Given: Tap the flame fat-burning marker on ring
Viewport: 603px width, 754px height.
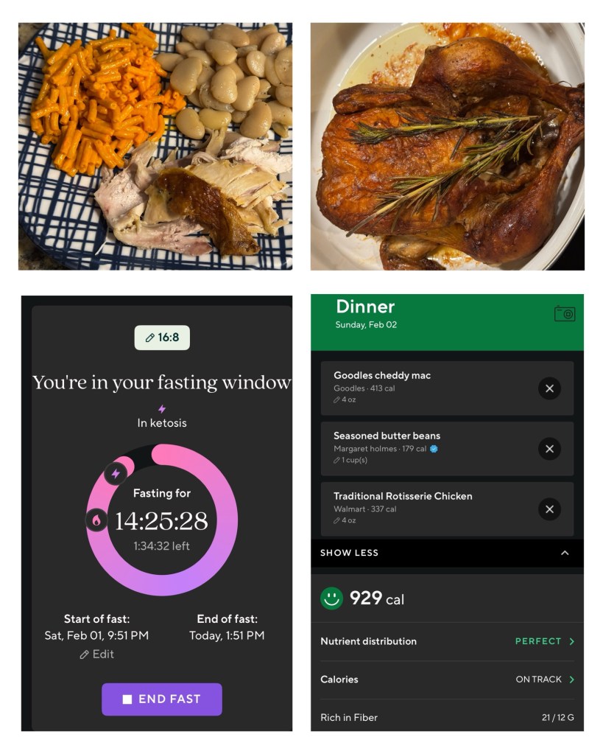Looking at the screenshot, I should click(96, 520).
